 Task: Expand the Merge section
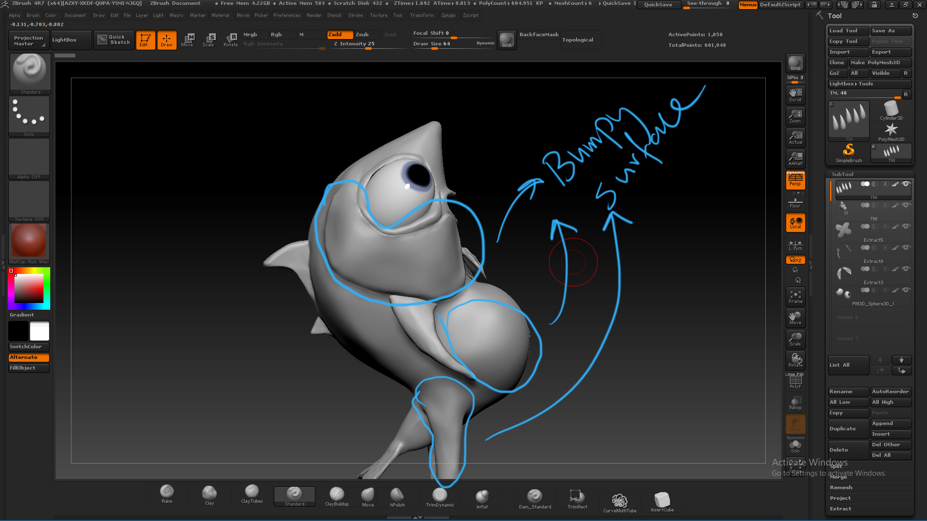[x=839, y=477]
